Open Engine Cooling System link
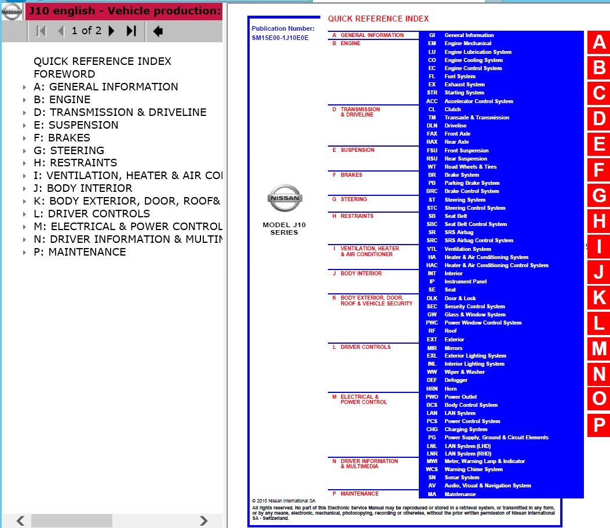The image size is (610, 528). [473, 60]
